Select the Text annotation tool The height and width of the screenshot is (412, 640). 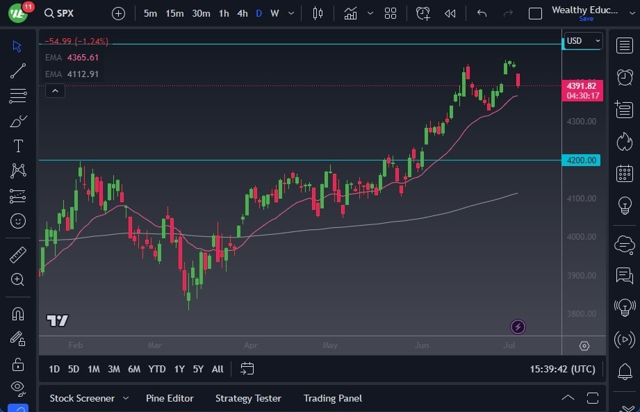click(17, 146)
